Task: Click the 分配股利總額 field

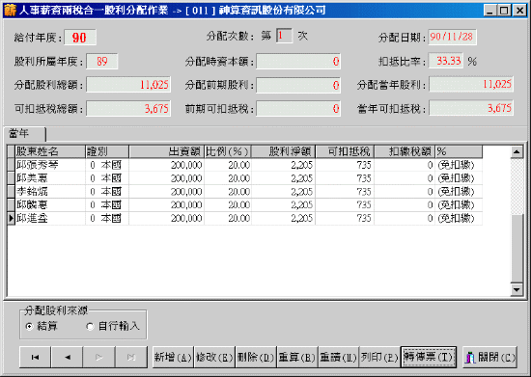Action: pos(128,85)
